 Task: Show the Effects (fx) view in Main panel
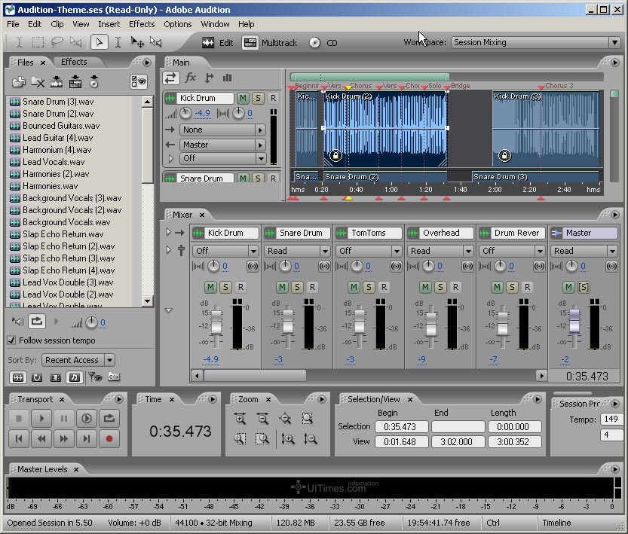point(191,78)
